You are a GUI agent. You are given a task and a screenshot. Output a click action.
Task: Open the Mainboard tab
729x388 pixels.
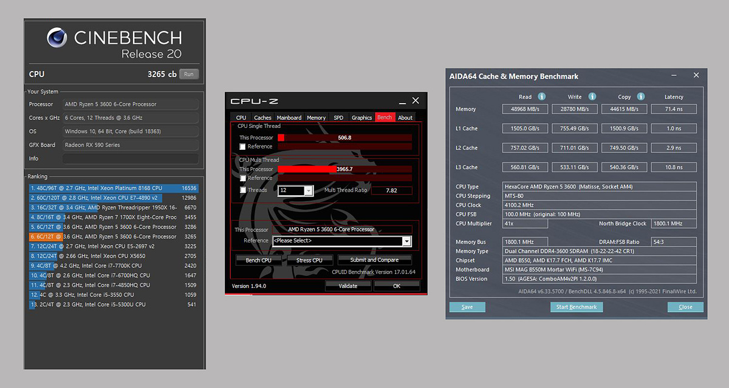click(x=289, y=118)
